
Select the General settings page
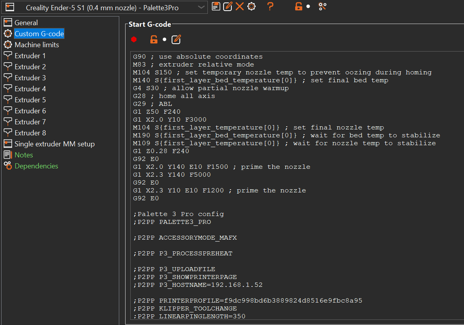[26, 23]
